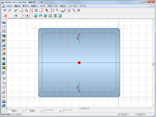Click the Y coordinate input field
The image size is (156, 117).
point(30,111)
